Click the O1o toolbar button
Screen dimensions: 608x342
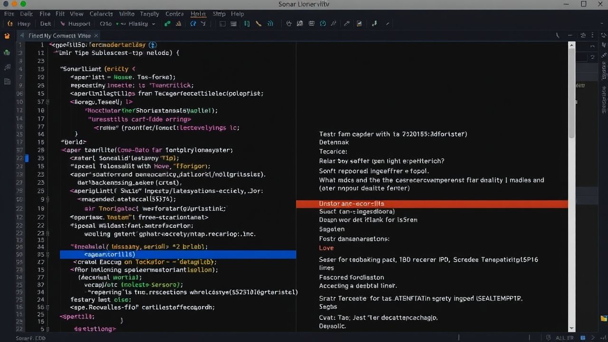pos(106,24)
